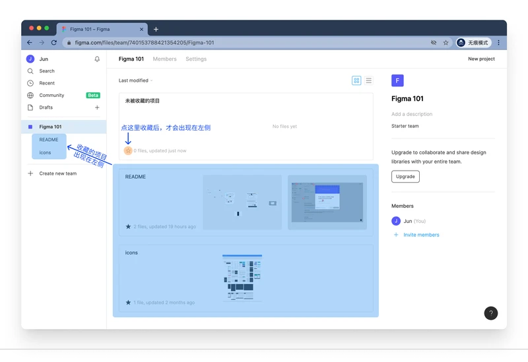
Task: Unfavorite the README project star
Action: click(128, 226)
